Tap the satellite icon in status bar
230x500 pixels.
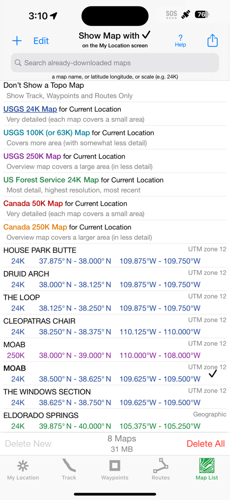[x=186, y=15]
